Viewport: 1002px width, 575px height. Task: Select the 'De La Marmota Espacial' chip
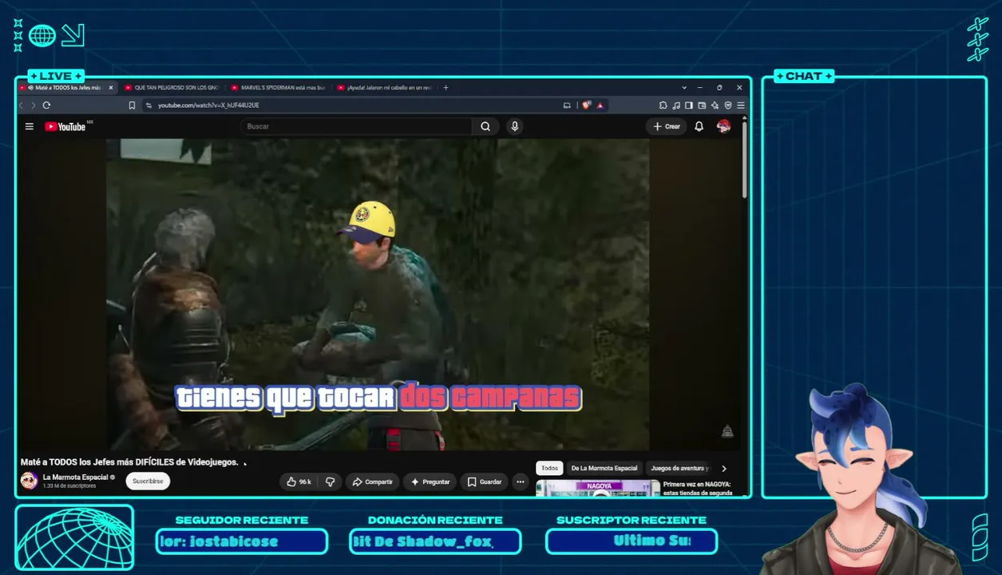pos(604,469)
